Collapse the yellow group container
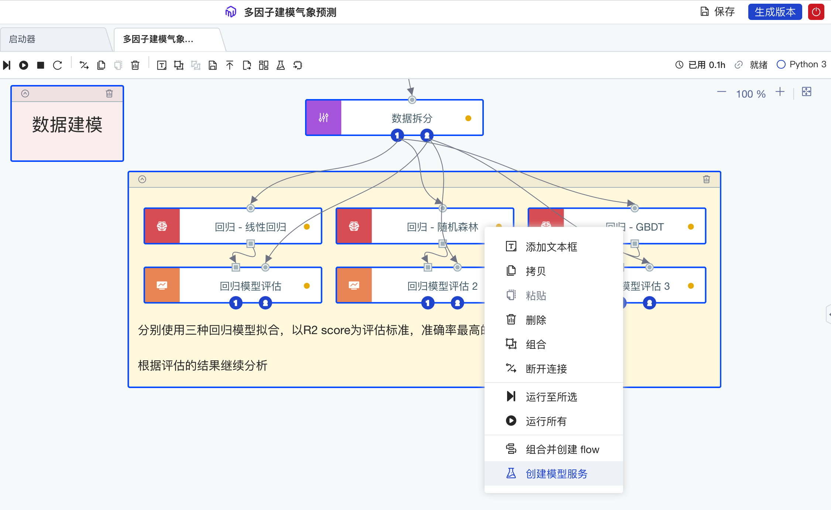Viewport: 831px width, 510px height. [142, 179]
